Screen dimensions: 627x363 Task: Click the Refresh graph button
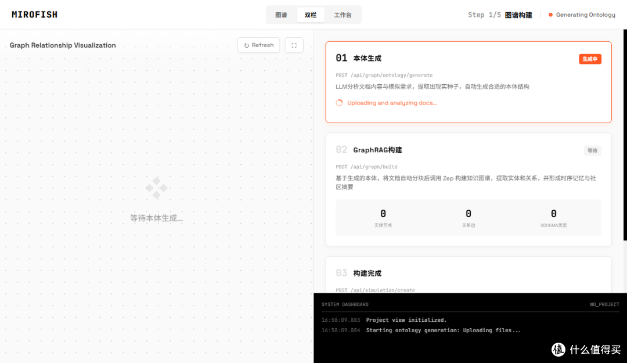tap(259, 45)
